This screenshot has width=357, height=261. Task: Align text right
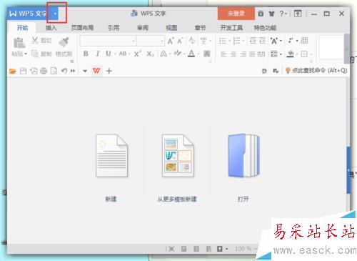tap(243, 54)
